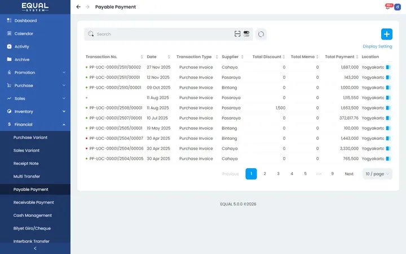
Task: Open transaction PP-LOC-00001/2504/00005
Action: 116,159
